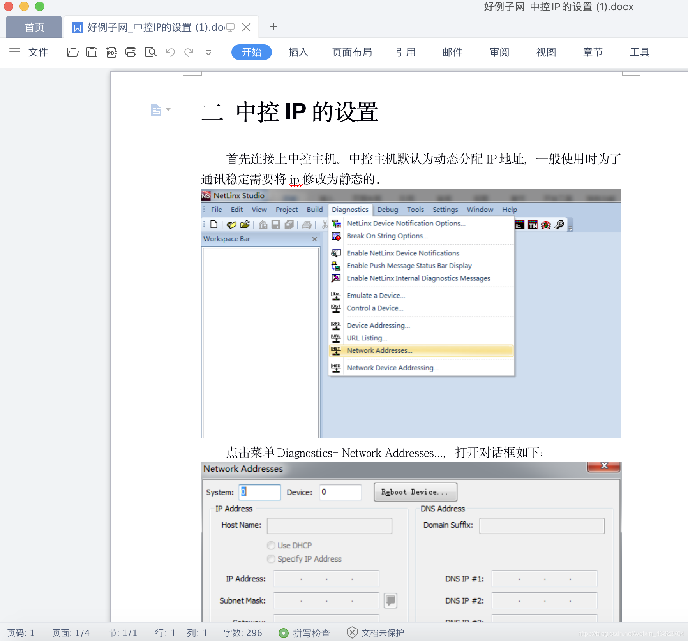Go to the 首页 tab
This screenshot has width=688, height=641.
click(34, 27)
